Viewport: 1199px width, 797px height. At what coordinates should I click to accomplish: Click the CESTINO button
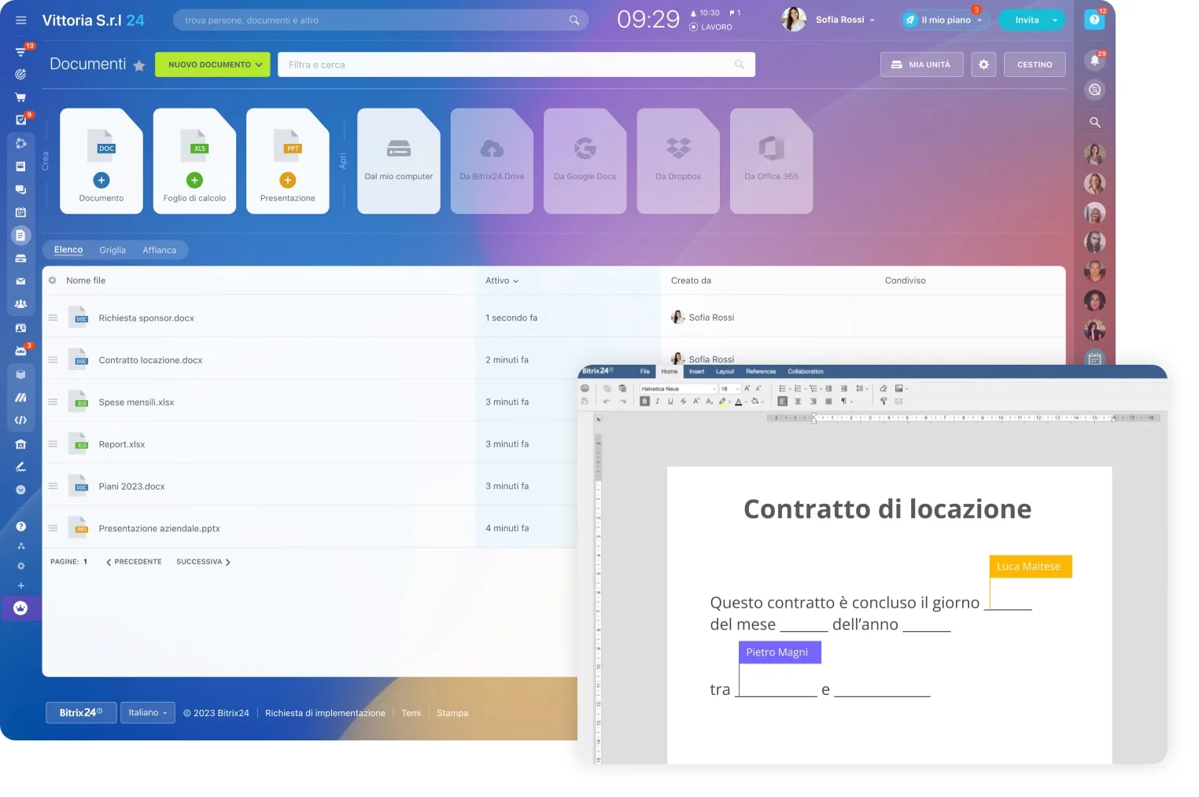pos(1034,64)
